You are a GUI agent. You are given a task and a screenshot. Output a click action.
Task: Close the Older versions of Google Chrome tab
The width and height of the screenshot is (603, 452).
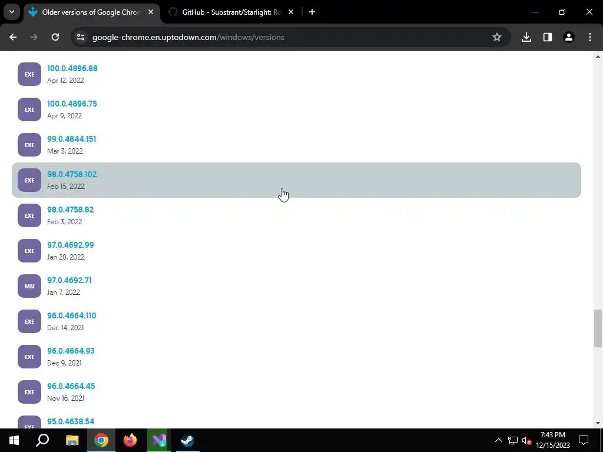point(151,12)
